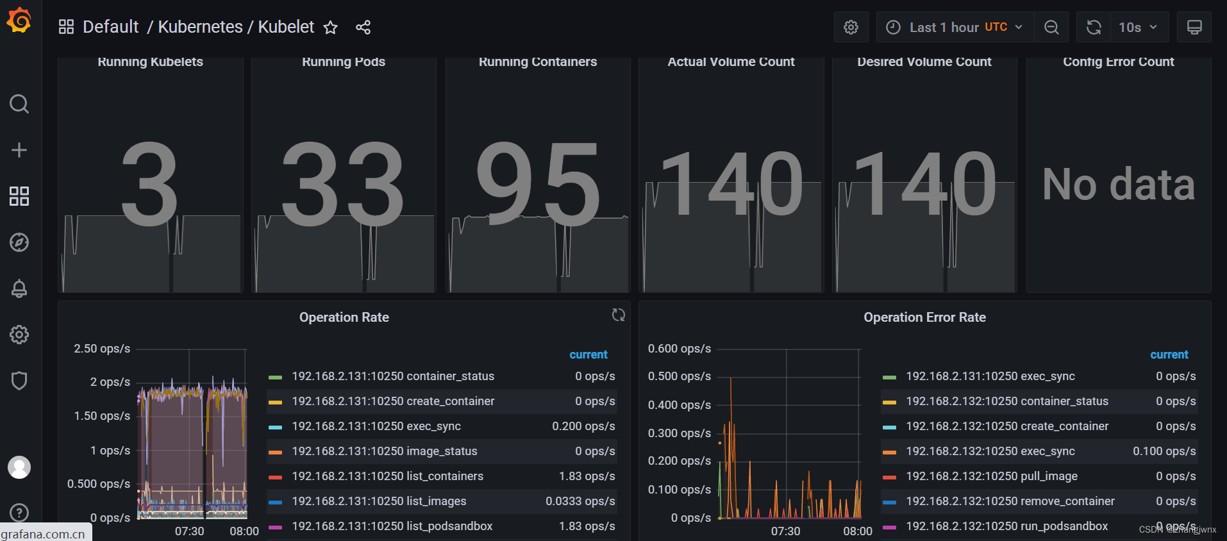Share the dashboard via share icon
The width and height of the screenshot is (1227, 541).
click(x=363, y=27)
